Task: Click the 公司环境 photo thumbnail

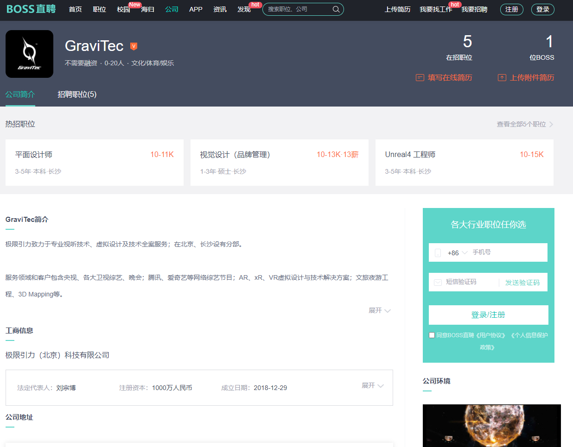Action: 492,426
